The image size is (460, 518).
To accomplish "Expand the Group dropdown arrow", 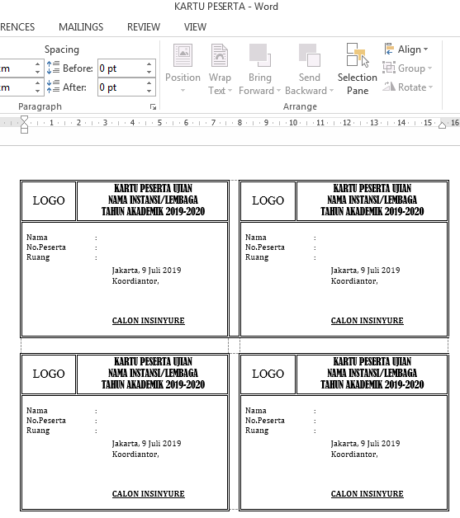I will (429, 68).
